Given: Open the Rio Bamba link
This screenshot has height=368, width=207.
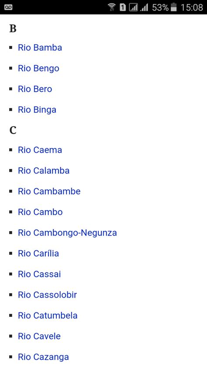Looking at the screenshot, I should click(40, 48).
